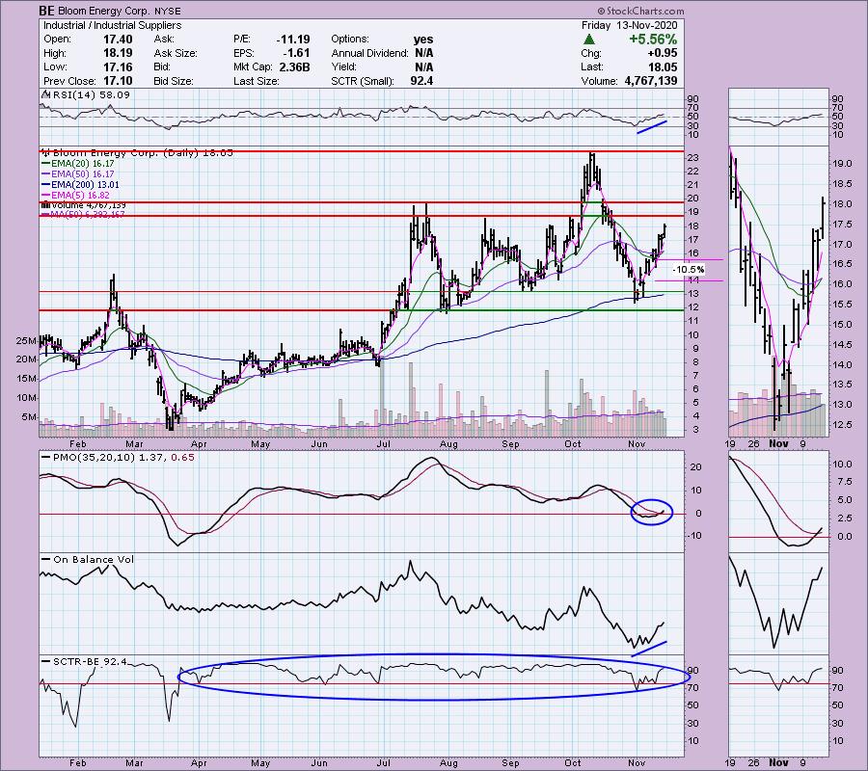The image size is (868, 771).
Task: Click the P/E value -11.19
Action: point(293,40)
